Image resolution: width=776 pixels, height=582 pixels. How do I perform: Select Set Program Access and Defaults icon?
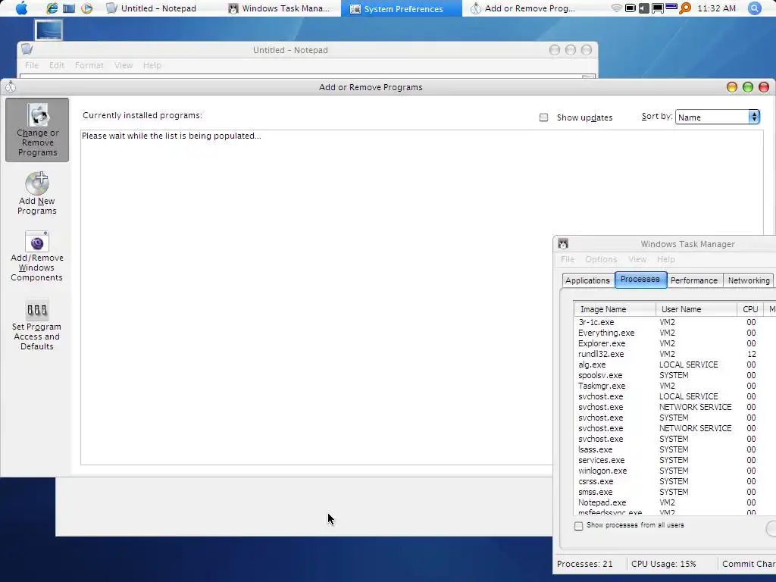tap(37, 324)
